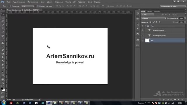This screenshot has width=187, height=105.
Task: Hide the Knowledge is power! layer
Action: tap(143, 36)
